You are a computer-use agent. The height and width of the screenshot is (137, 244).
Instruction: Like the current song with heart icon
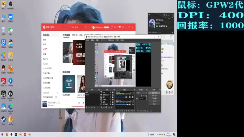pos(59,103)
